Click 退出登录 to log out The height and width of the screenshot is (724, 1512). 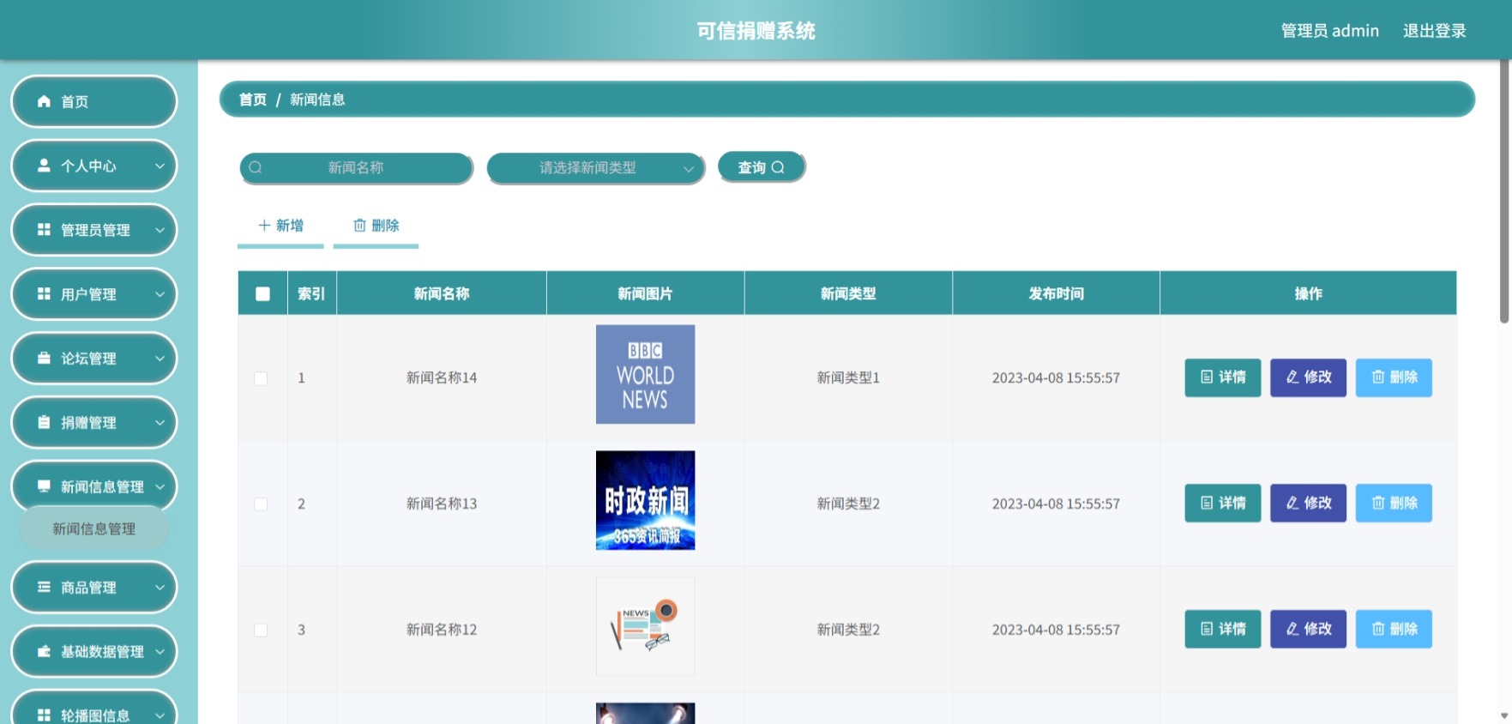pos(1434,31)
